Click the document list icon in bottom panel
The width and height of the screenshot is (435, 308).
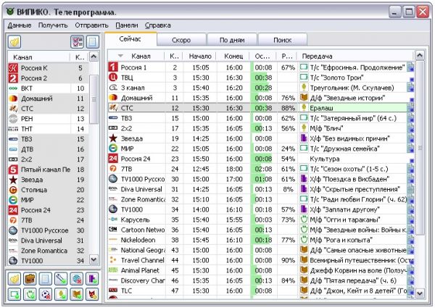pyautogui.click(x=46, y=279)
